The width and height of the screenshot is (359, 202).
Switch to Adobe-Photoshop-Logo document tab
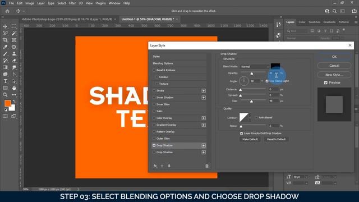pos(67,19)
